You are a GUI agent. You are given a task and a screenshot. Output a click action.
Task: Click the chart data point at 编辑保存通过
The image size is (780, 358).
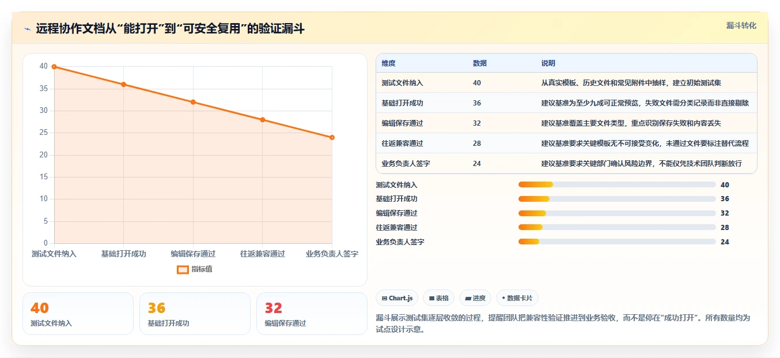click(x=193, y=102)
